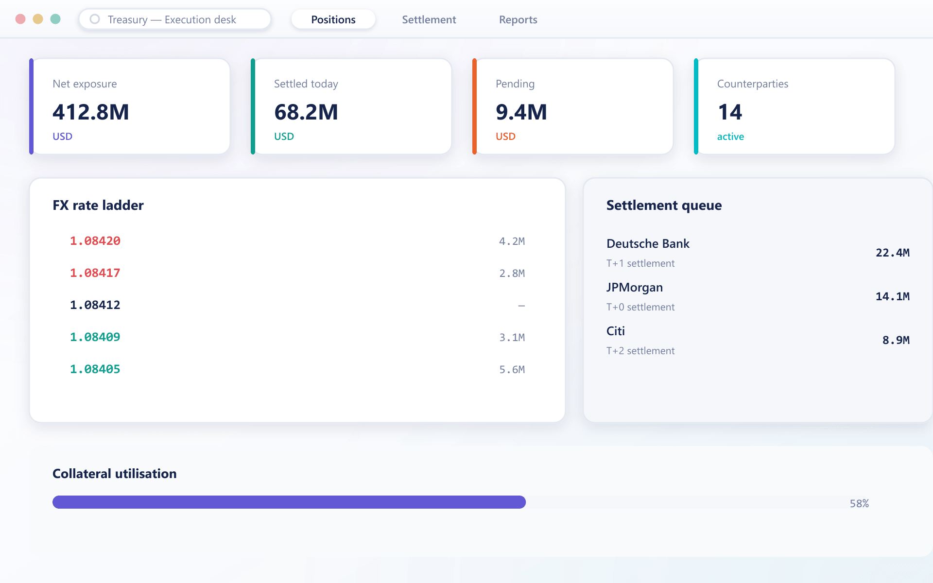Click the 2.8M ladder size
933x583 pixels.
click(x=512, y=274)
